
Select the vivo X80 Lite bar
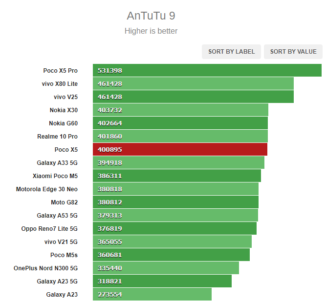(x=193, y=83)
